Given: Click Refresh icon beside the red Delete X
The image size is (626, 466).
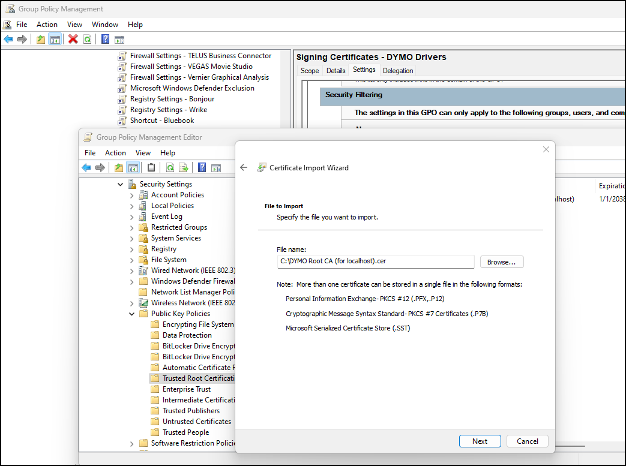Looking at the screenshot, I should click(88, 40).
